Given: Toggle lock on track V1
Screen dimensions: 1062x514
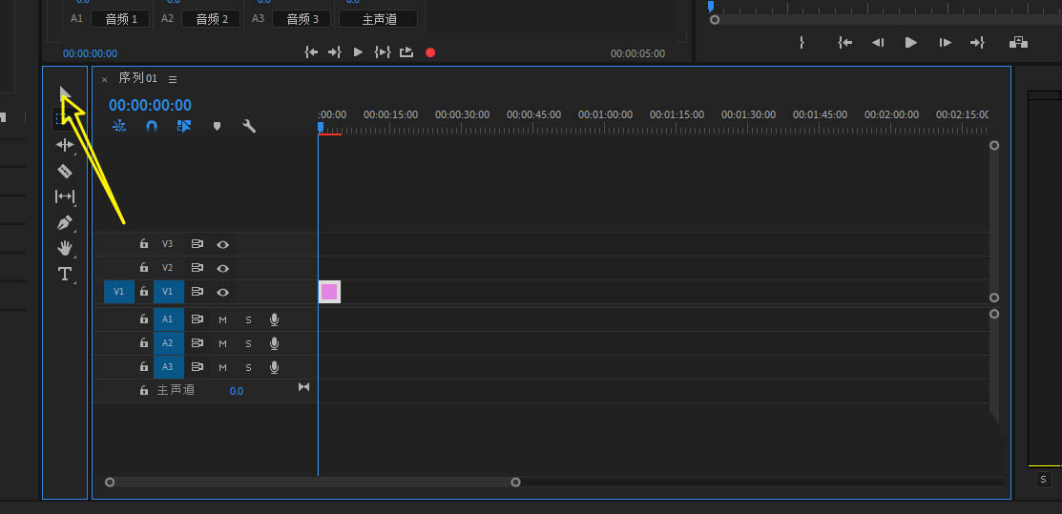Looking at the screenshot, I should (143, 291).
